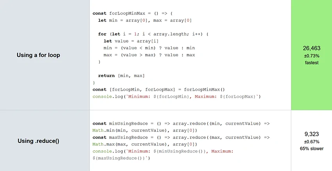Click the ±0.73% margin text

point(311,56)
